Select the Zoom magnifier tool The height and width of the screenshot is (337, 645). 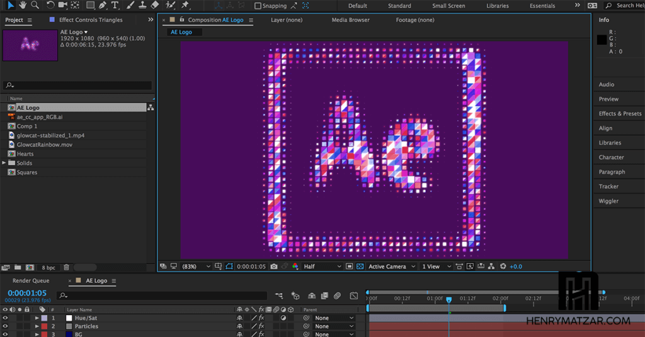point(35,5)
